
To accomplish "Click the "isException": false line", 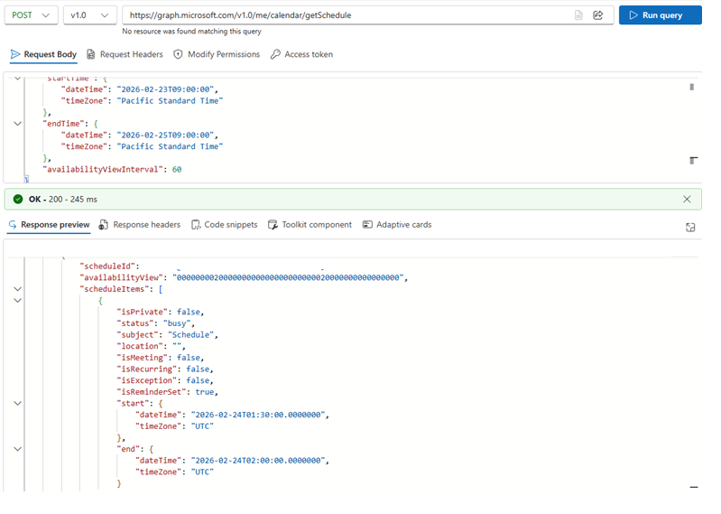I will pos(165,380).
